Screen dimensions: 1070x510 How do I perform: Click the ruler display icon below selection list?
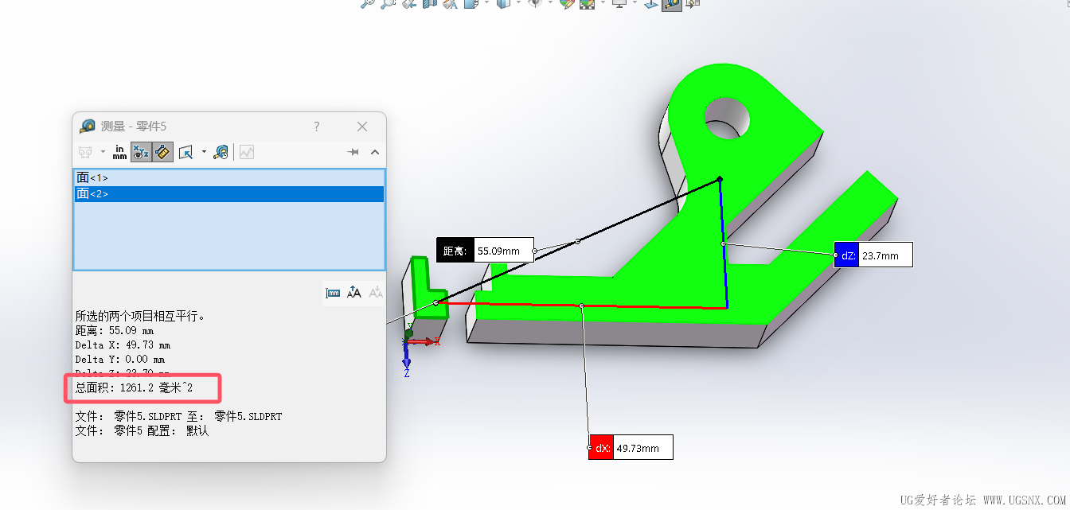(x=333, y=293)
